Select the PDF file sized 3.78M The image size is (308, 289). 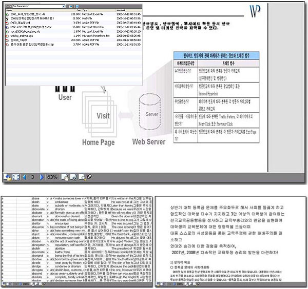tap(73, 45)
